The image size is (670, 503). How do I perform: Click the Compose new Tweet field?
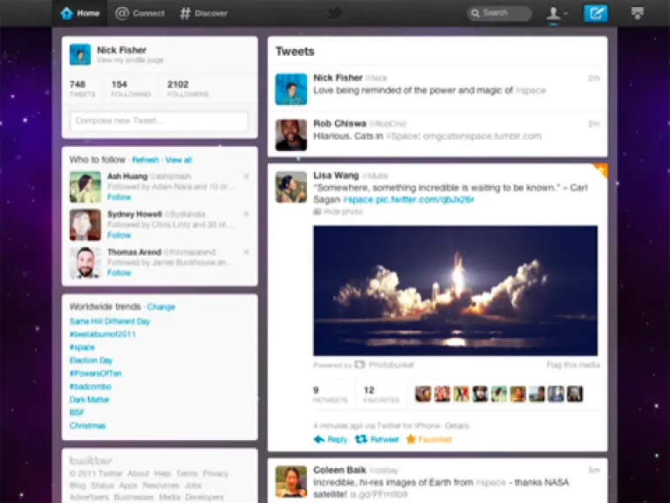(x=159, y=121)
